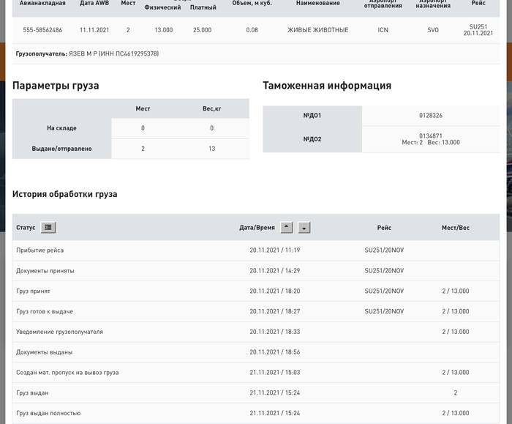Select Создан мат. пропуск на вывоз груза

[67, 373]
